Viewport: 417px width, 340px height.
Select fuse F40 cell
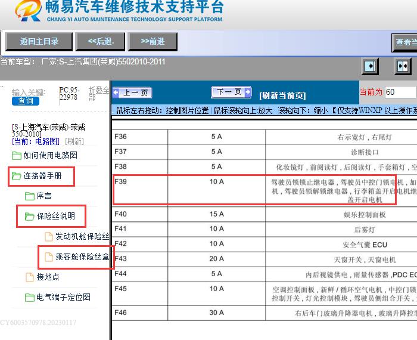pyautogui.click(x=140, y=214)
